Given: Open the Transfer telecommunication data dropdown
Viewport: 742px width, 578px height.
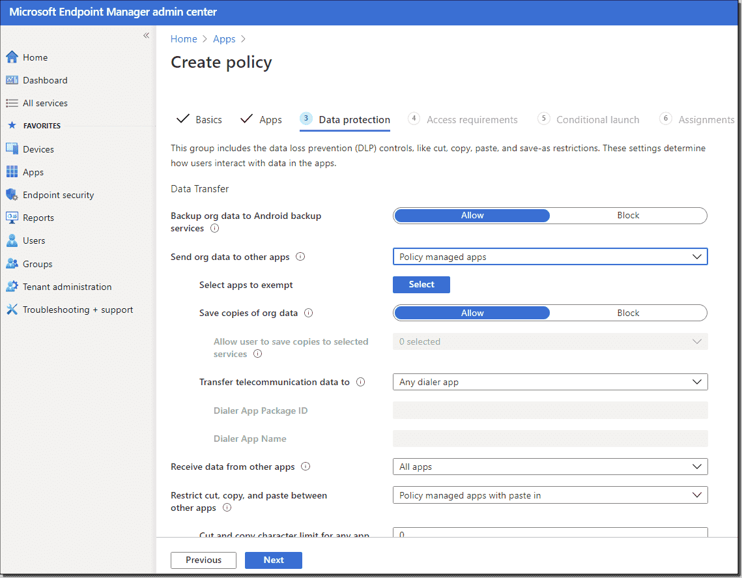Looking at the screenshot, I should coord(549,382).
